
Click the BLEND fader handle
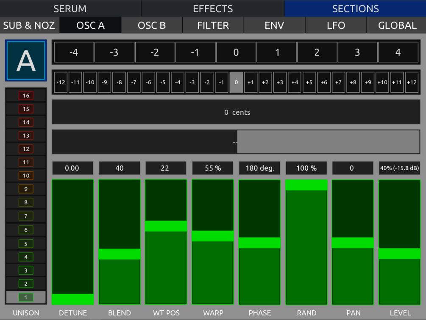[120, 254]
